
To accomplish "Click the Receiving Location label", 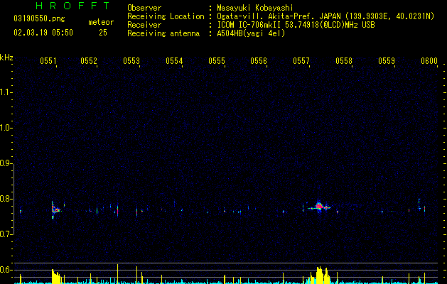I will coord(166,16).
